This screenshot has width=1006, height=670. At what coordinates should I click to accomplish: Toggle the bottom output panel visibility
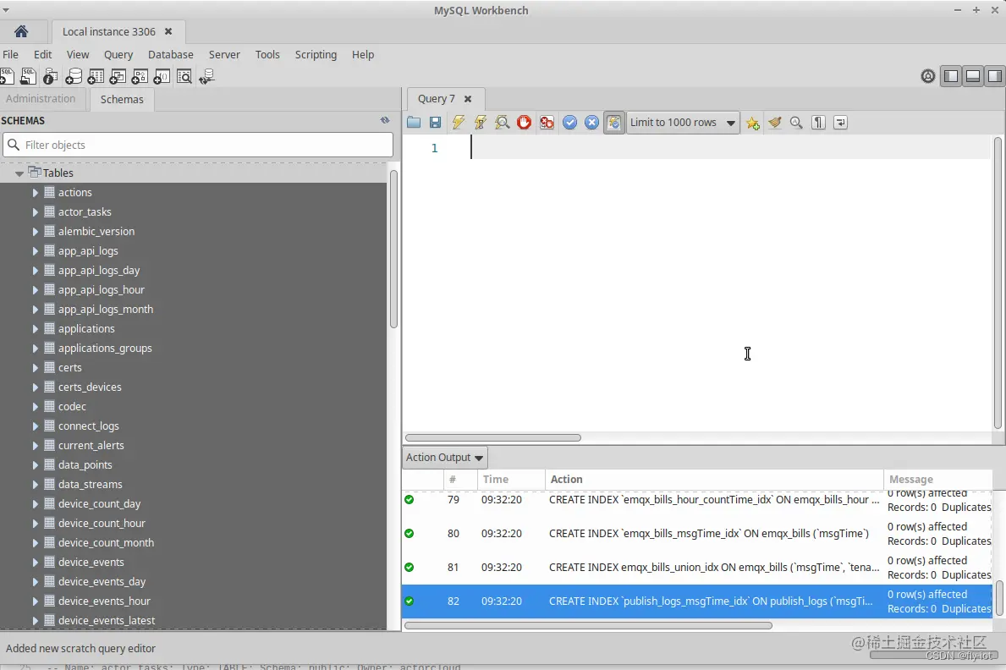973,76
